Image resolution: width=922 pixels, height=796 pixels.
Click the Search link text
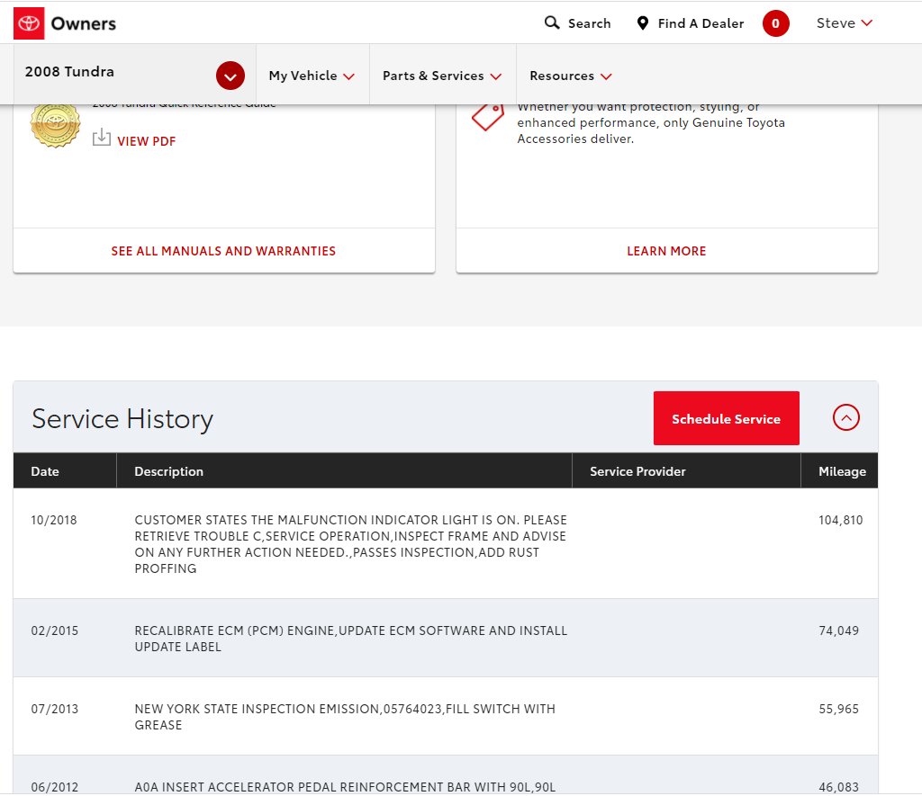(589, 23)
